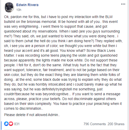Click the blue thumbs-up Like reaction icon
Screen dimensions: 129x130
6,124
